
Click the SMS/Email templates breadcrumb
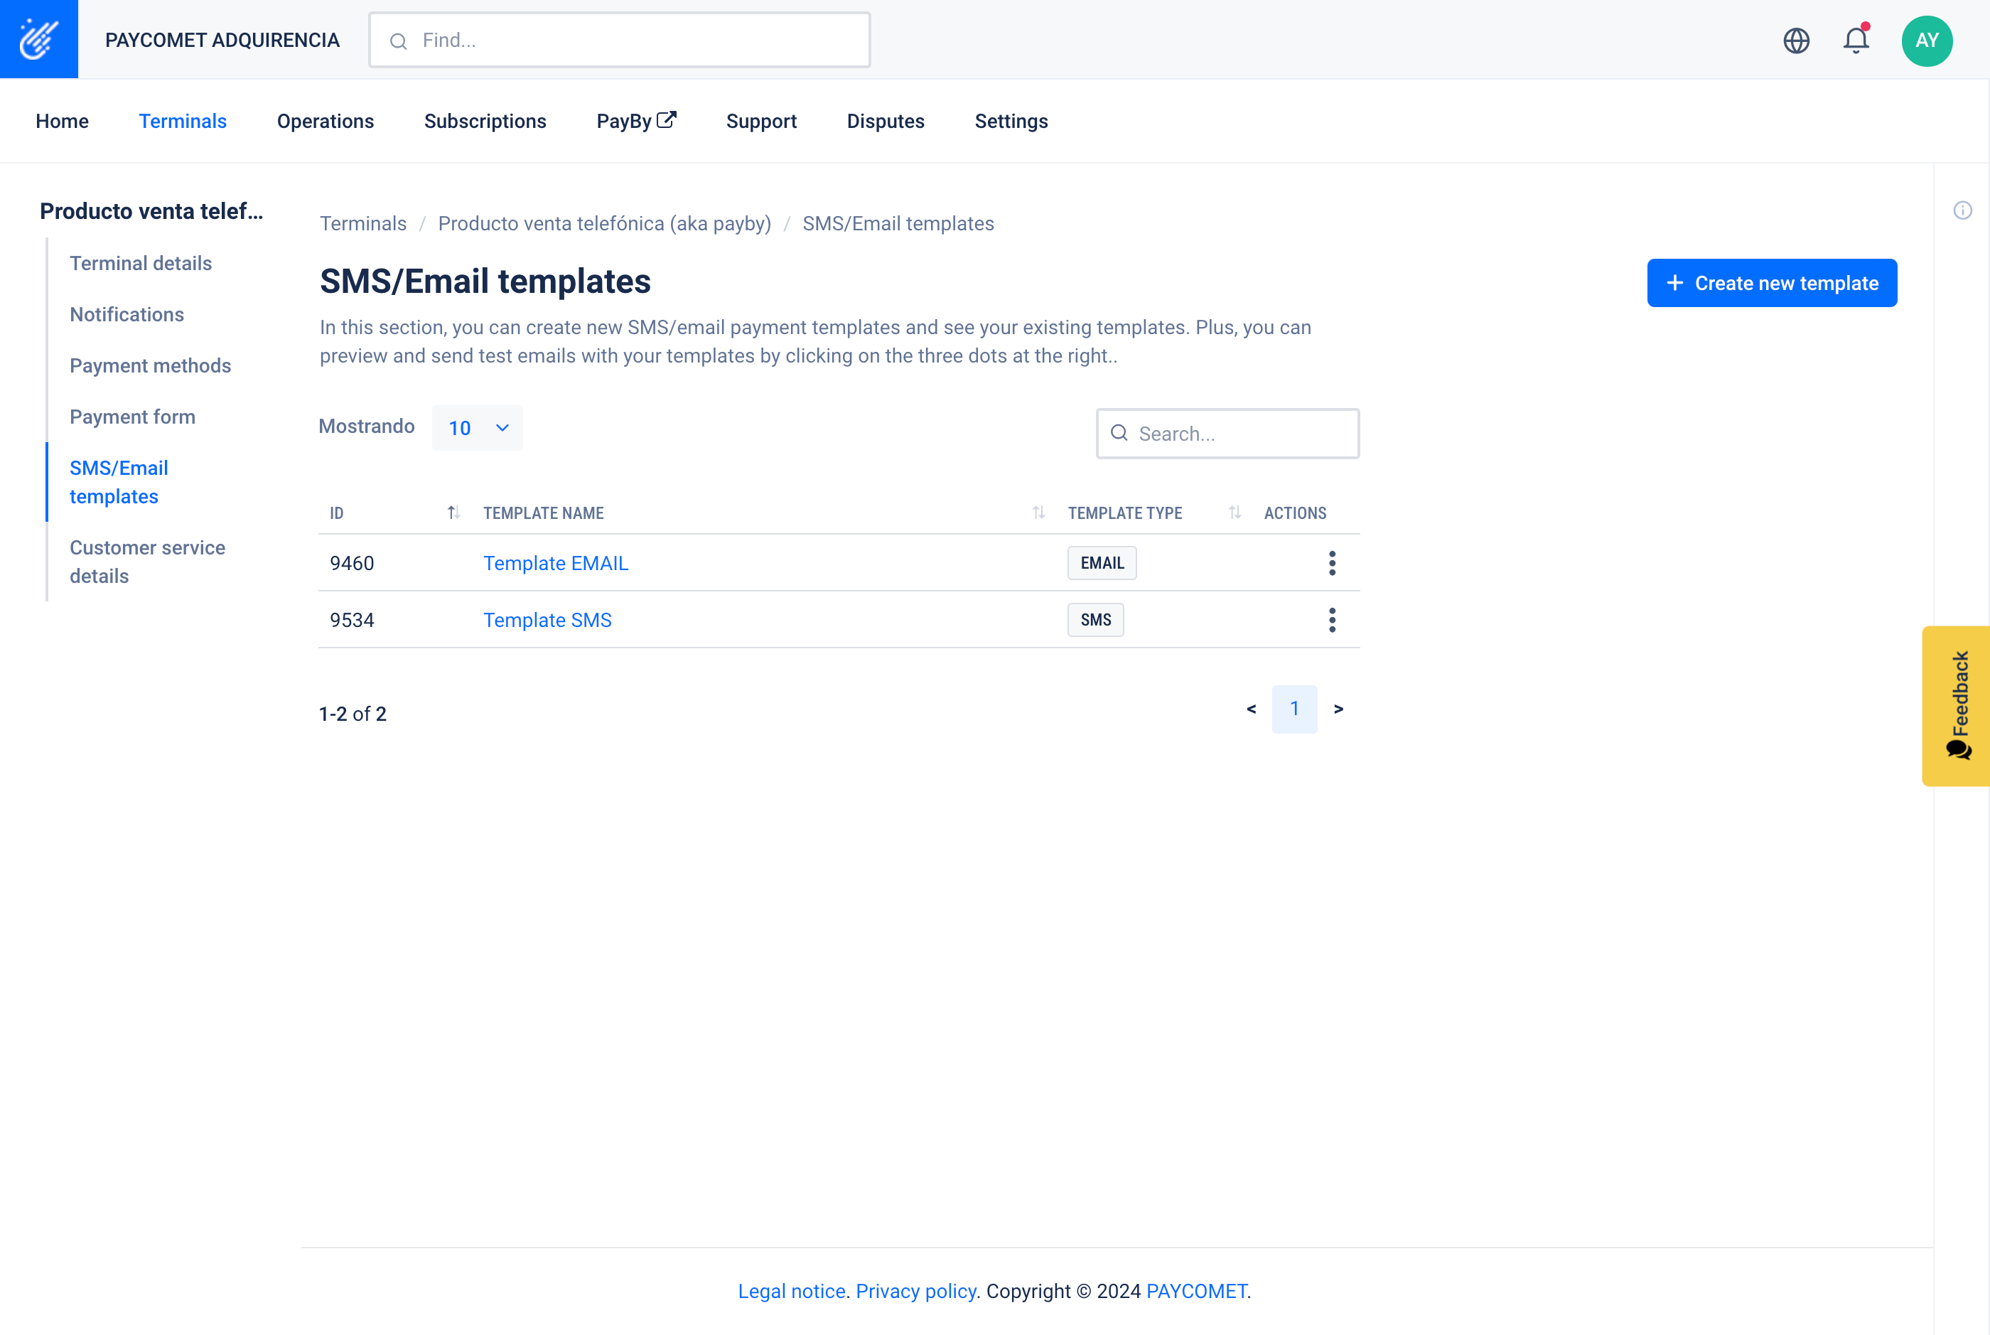tap(898, 223)
